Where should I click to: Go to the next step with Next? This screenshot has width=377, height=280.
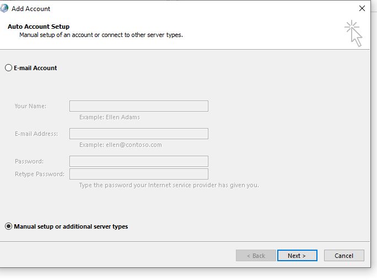coord(297,255)
